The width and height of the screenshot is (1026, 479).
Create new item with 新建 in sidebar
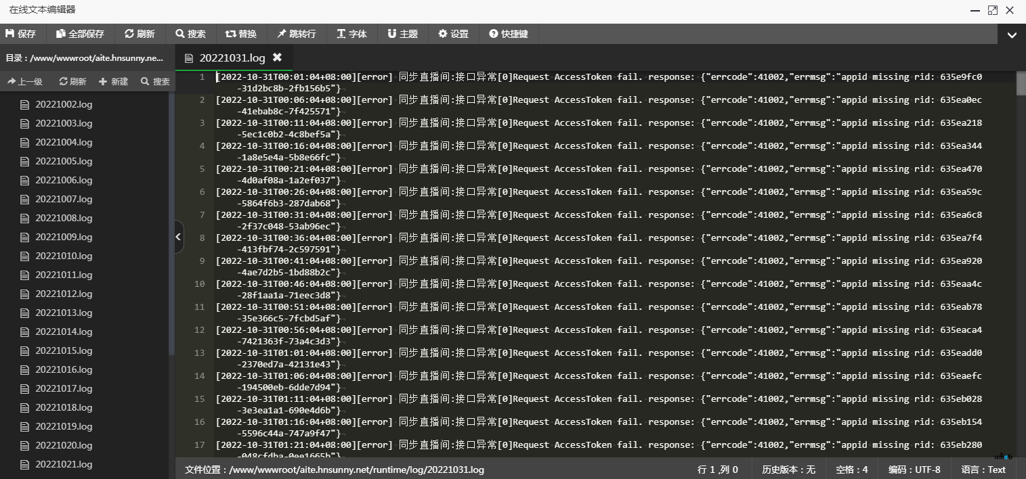tap(113, 81)
